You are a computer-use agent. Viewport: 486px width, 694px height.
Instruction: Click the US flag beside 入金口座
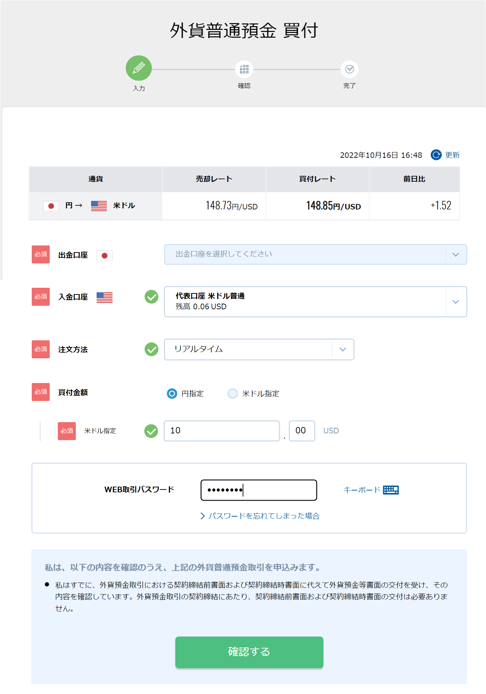coord(104,297)
